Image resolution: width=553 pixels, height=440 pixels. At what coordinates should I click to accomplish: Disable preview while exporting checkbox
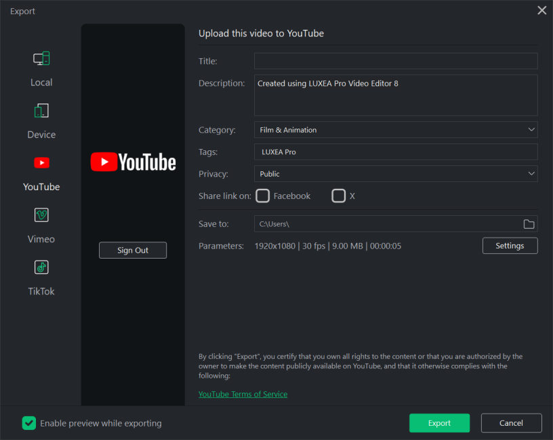(x=29, y=423)
